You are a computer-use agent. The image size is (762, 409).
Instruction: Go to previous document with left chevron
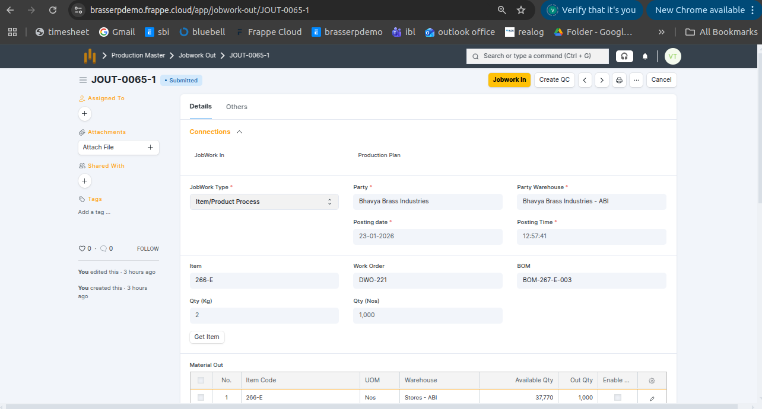pyautogui.click(x=585, y=80)
